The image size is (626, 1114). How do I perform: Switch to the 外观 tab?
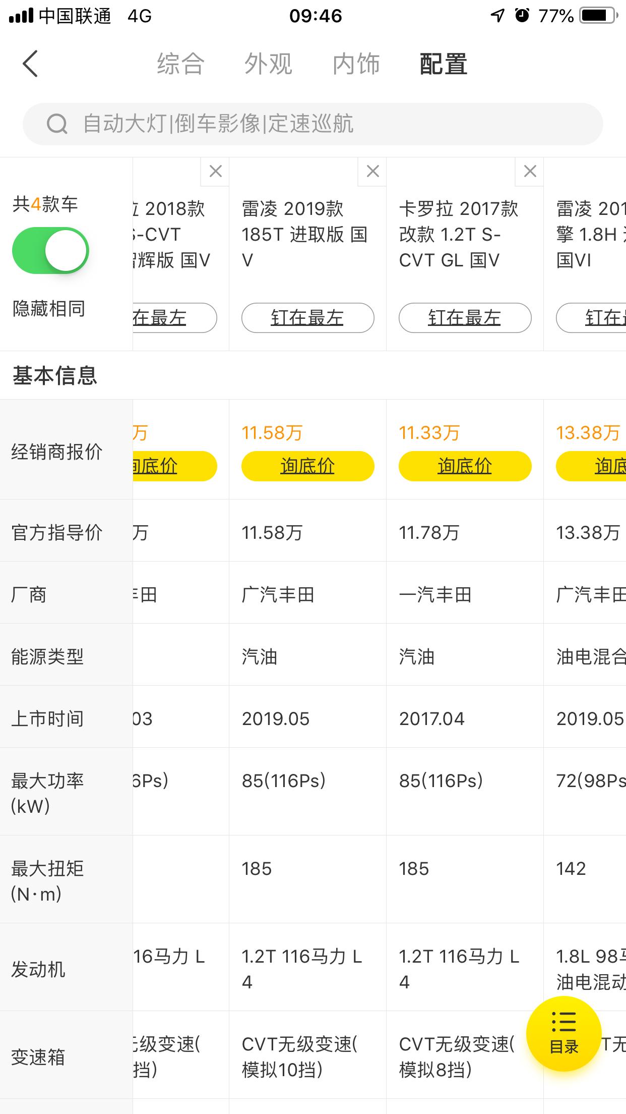click(268, 64)
